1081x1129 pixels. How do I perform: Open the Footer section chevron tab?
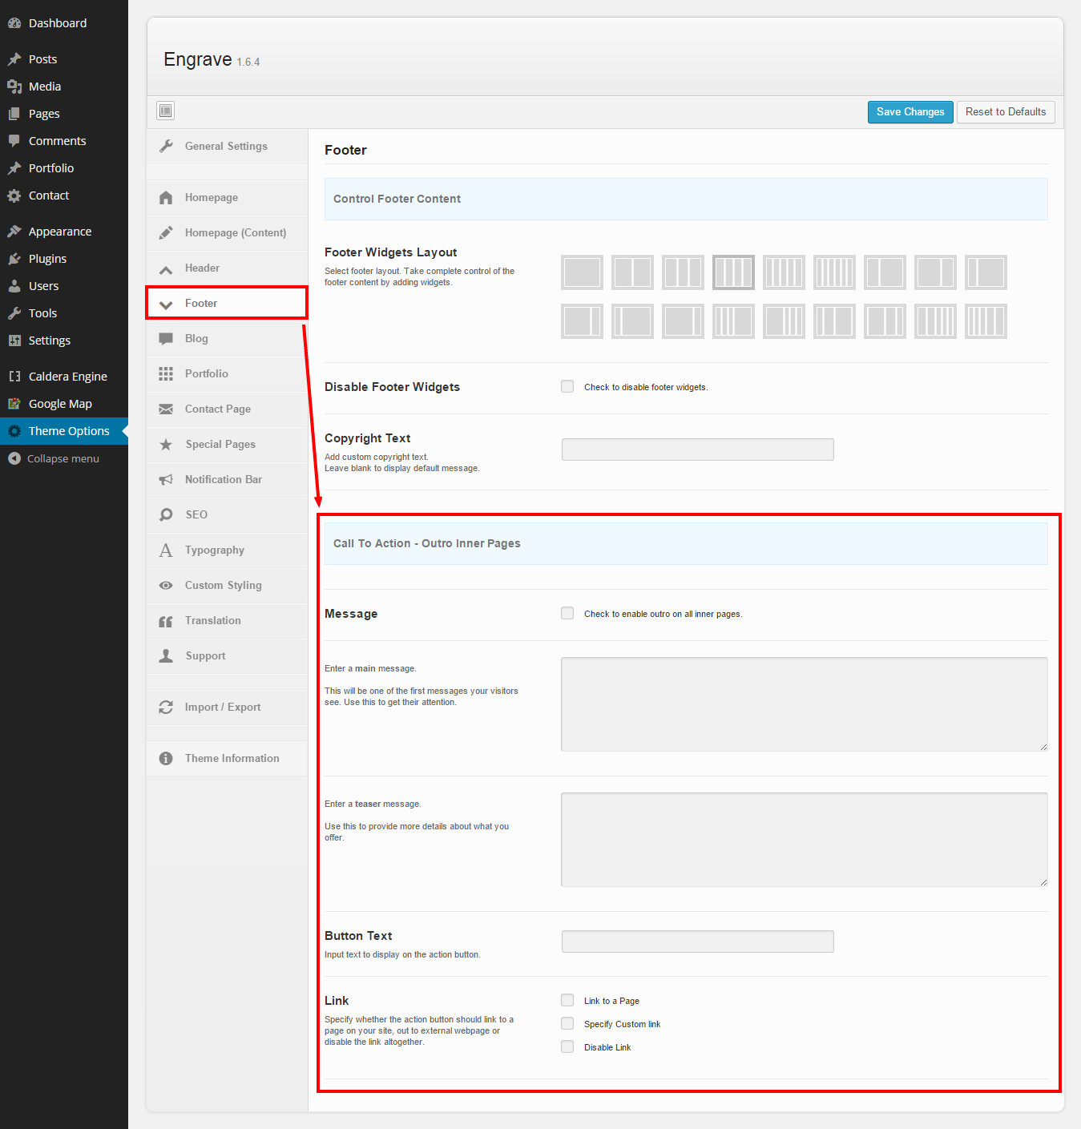166,304
